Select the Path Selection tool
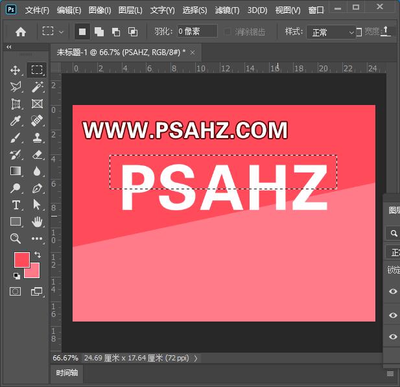This screenshot has height=387, width=400. [x=37, y=205]
